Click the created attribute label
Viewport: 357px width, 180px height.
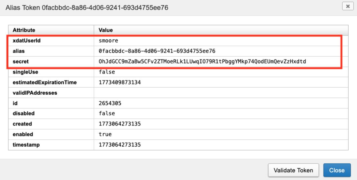[22, 124]
